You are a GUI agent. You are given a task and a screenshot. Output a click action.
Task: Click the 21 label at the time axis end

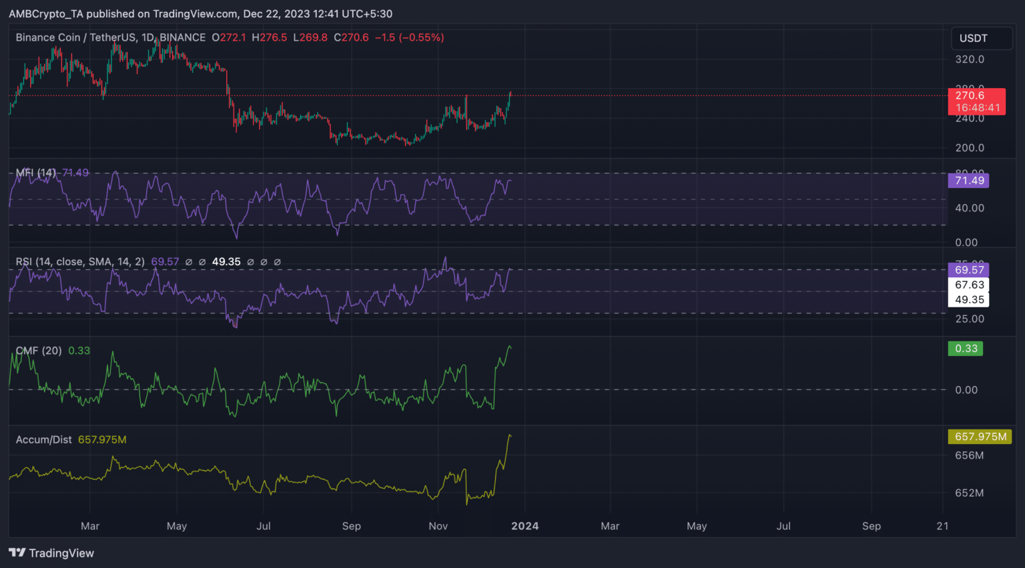pos(942,526)
